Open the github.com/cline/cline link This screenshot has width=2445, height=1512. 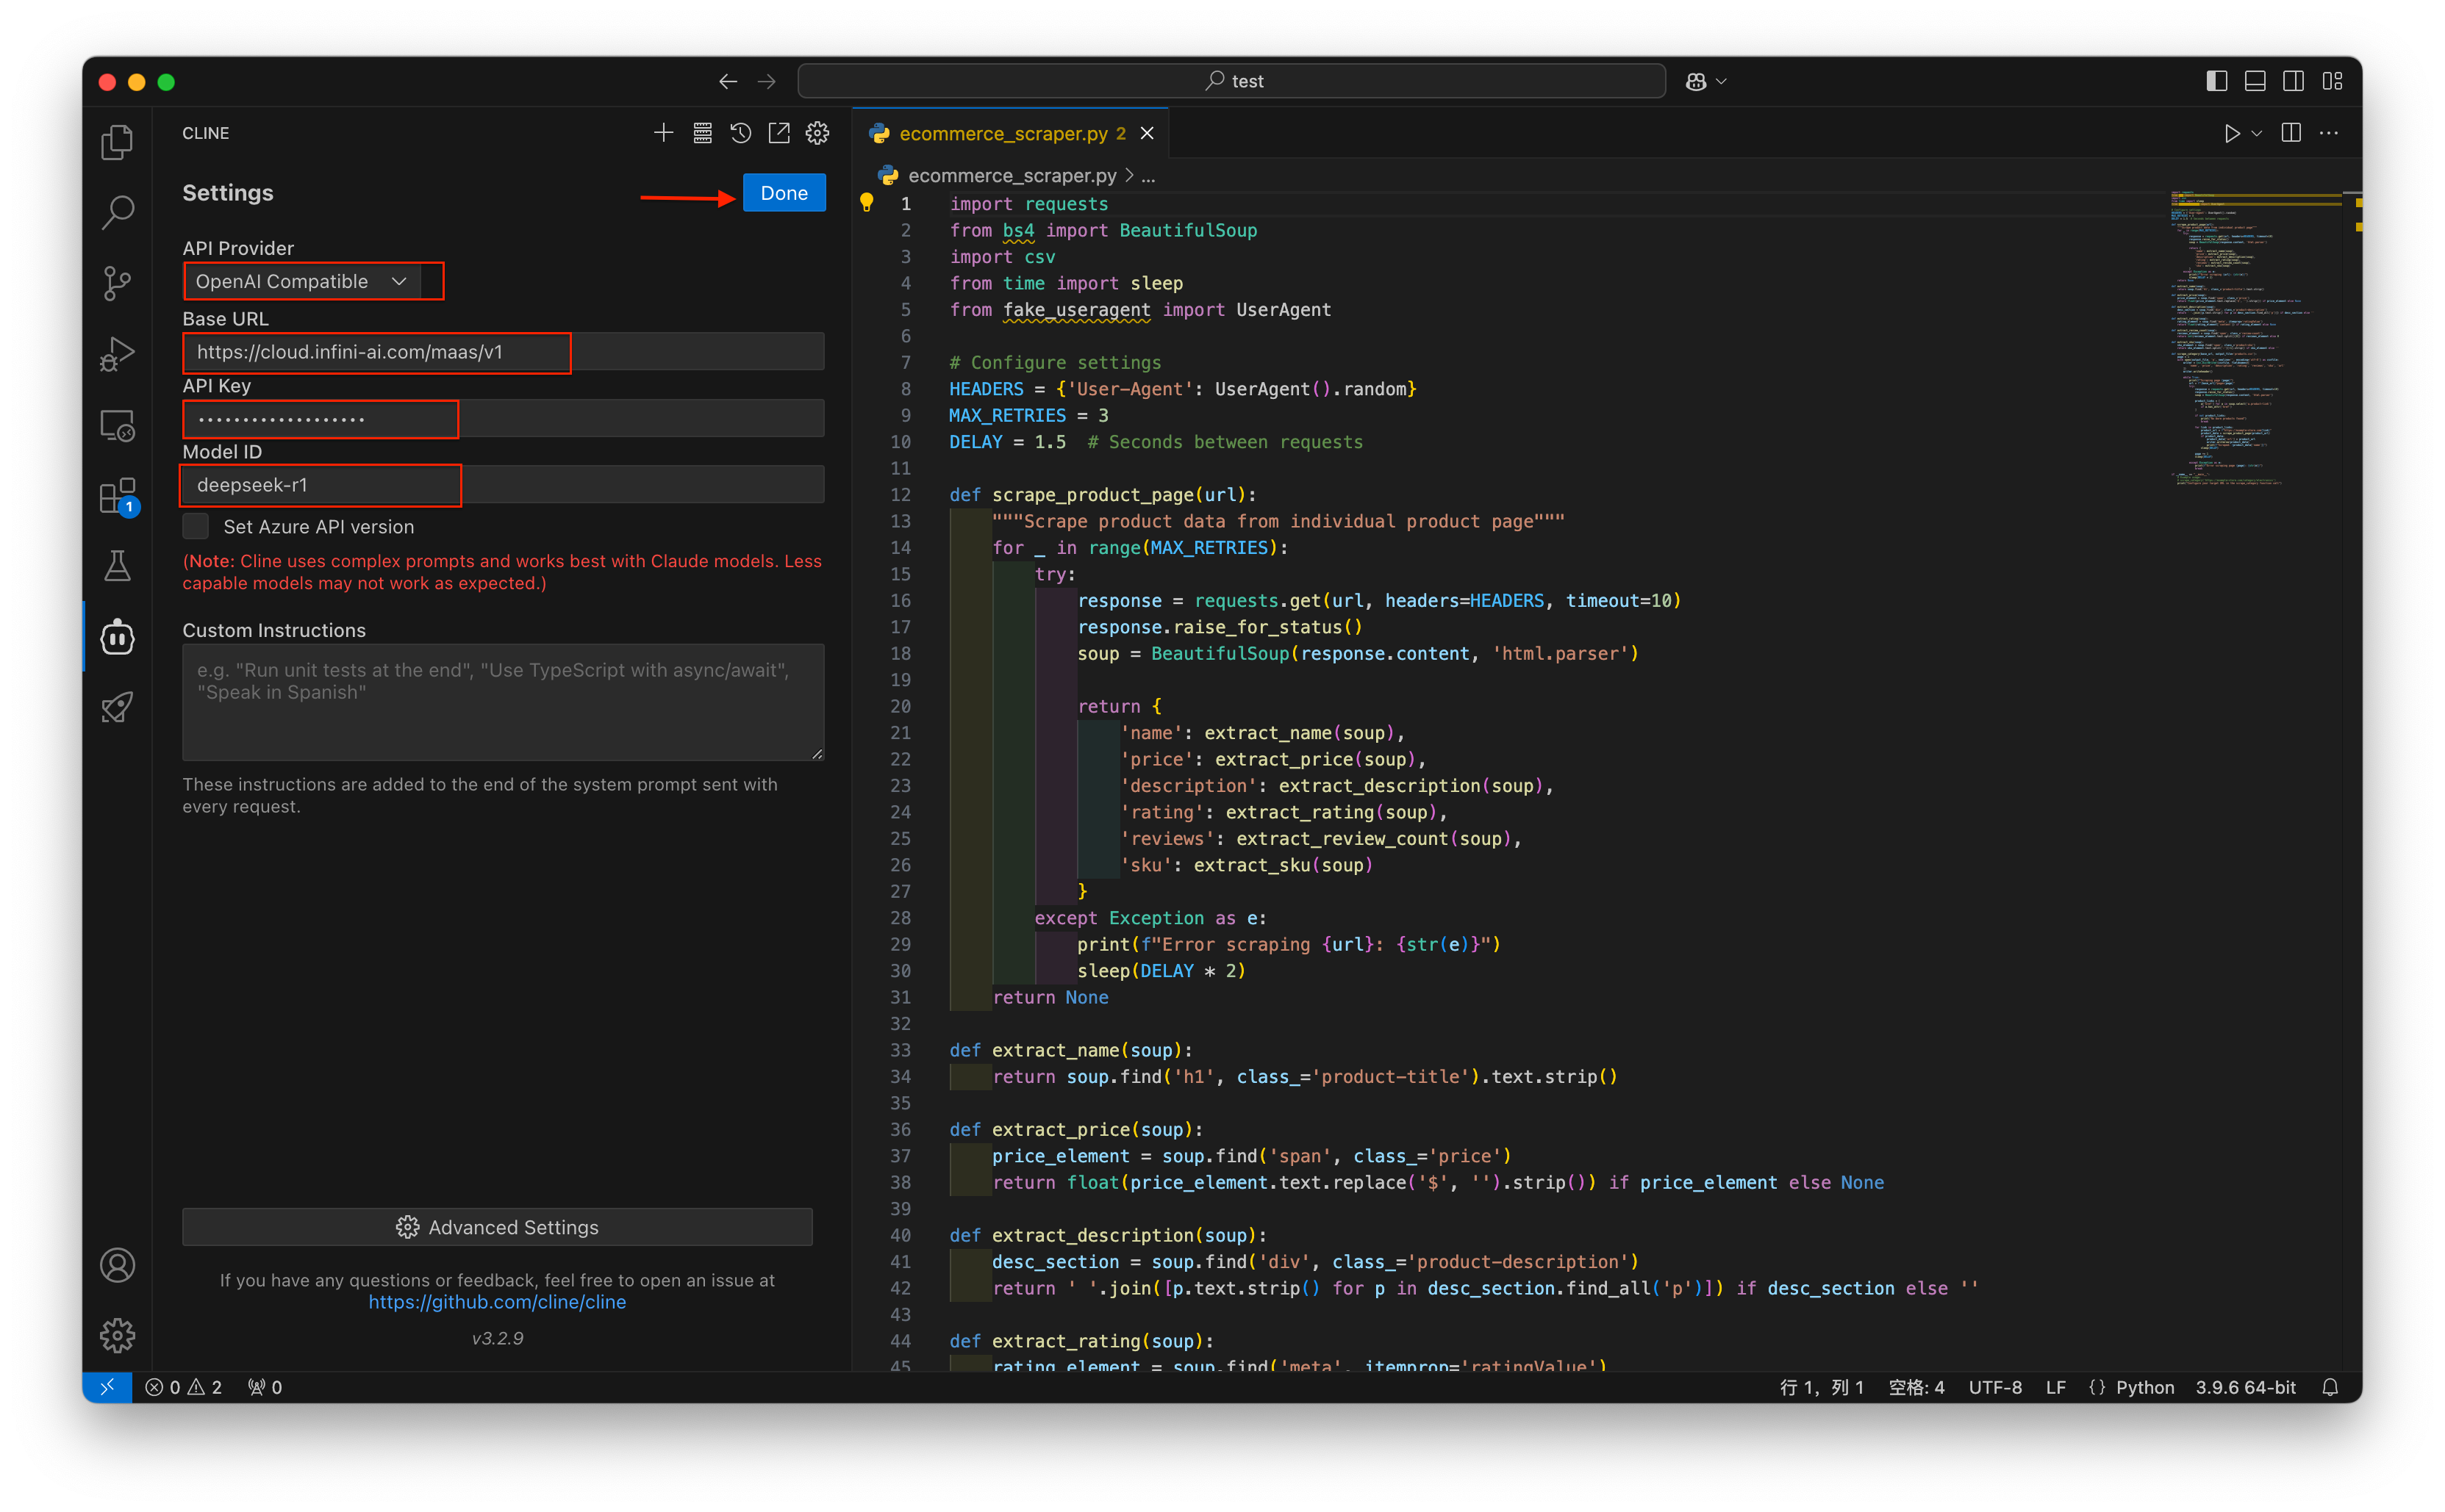coord(497,1302)
